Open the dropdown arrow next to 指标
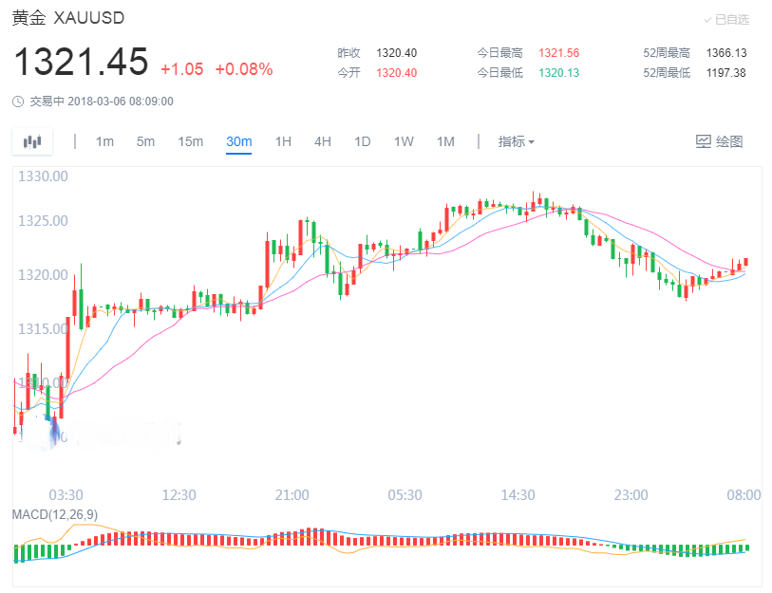This screenshot has width=772, height=593. (x=531, y=140)
